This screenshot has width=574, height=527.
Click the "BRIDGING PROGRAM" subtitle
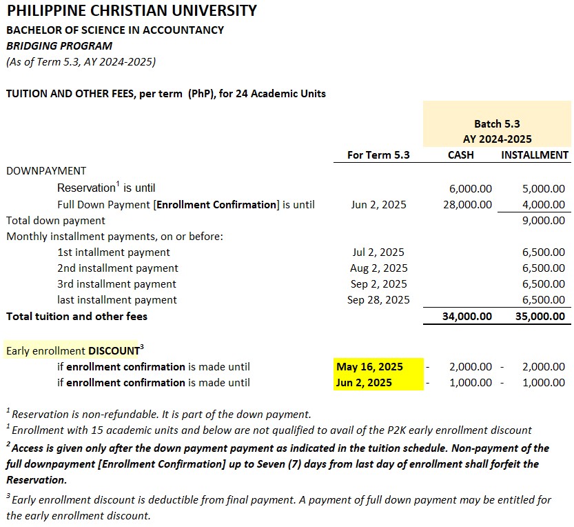pos(59,46)
